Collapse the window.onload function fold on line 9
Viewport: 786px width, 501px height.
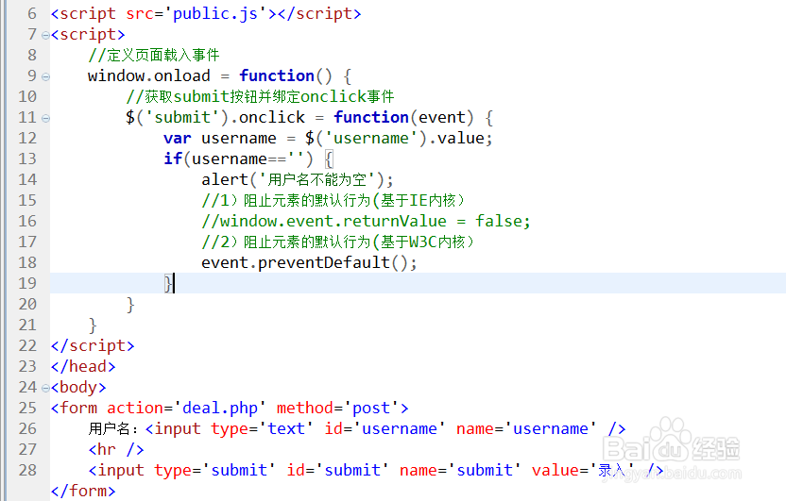point(45,77)
